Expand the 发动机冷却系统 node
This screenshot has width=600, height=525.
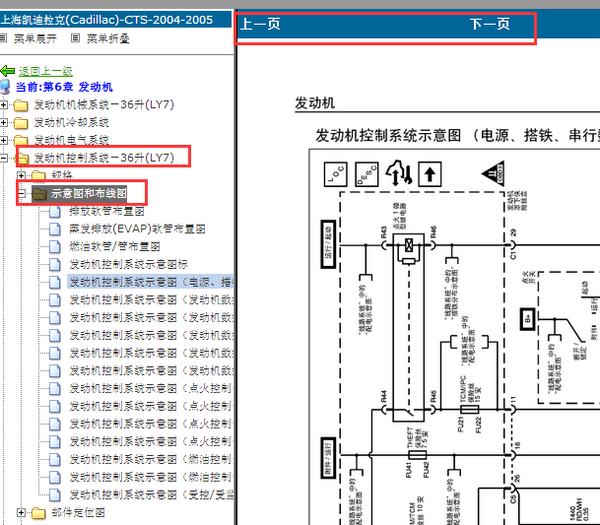(3, 122)
